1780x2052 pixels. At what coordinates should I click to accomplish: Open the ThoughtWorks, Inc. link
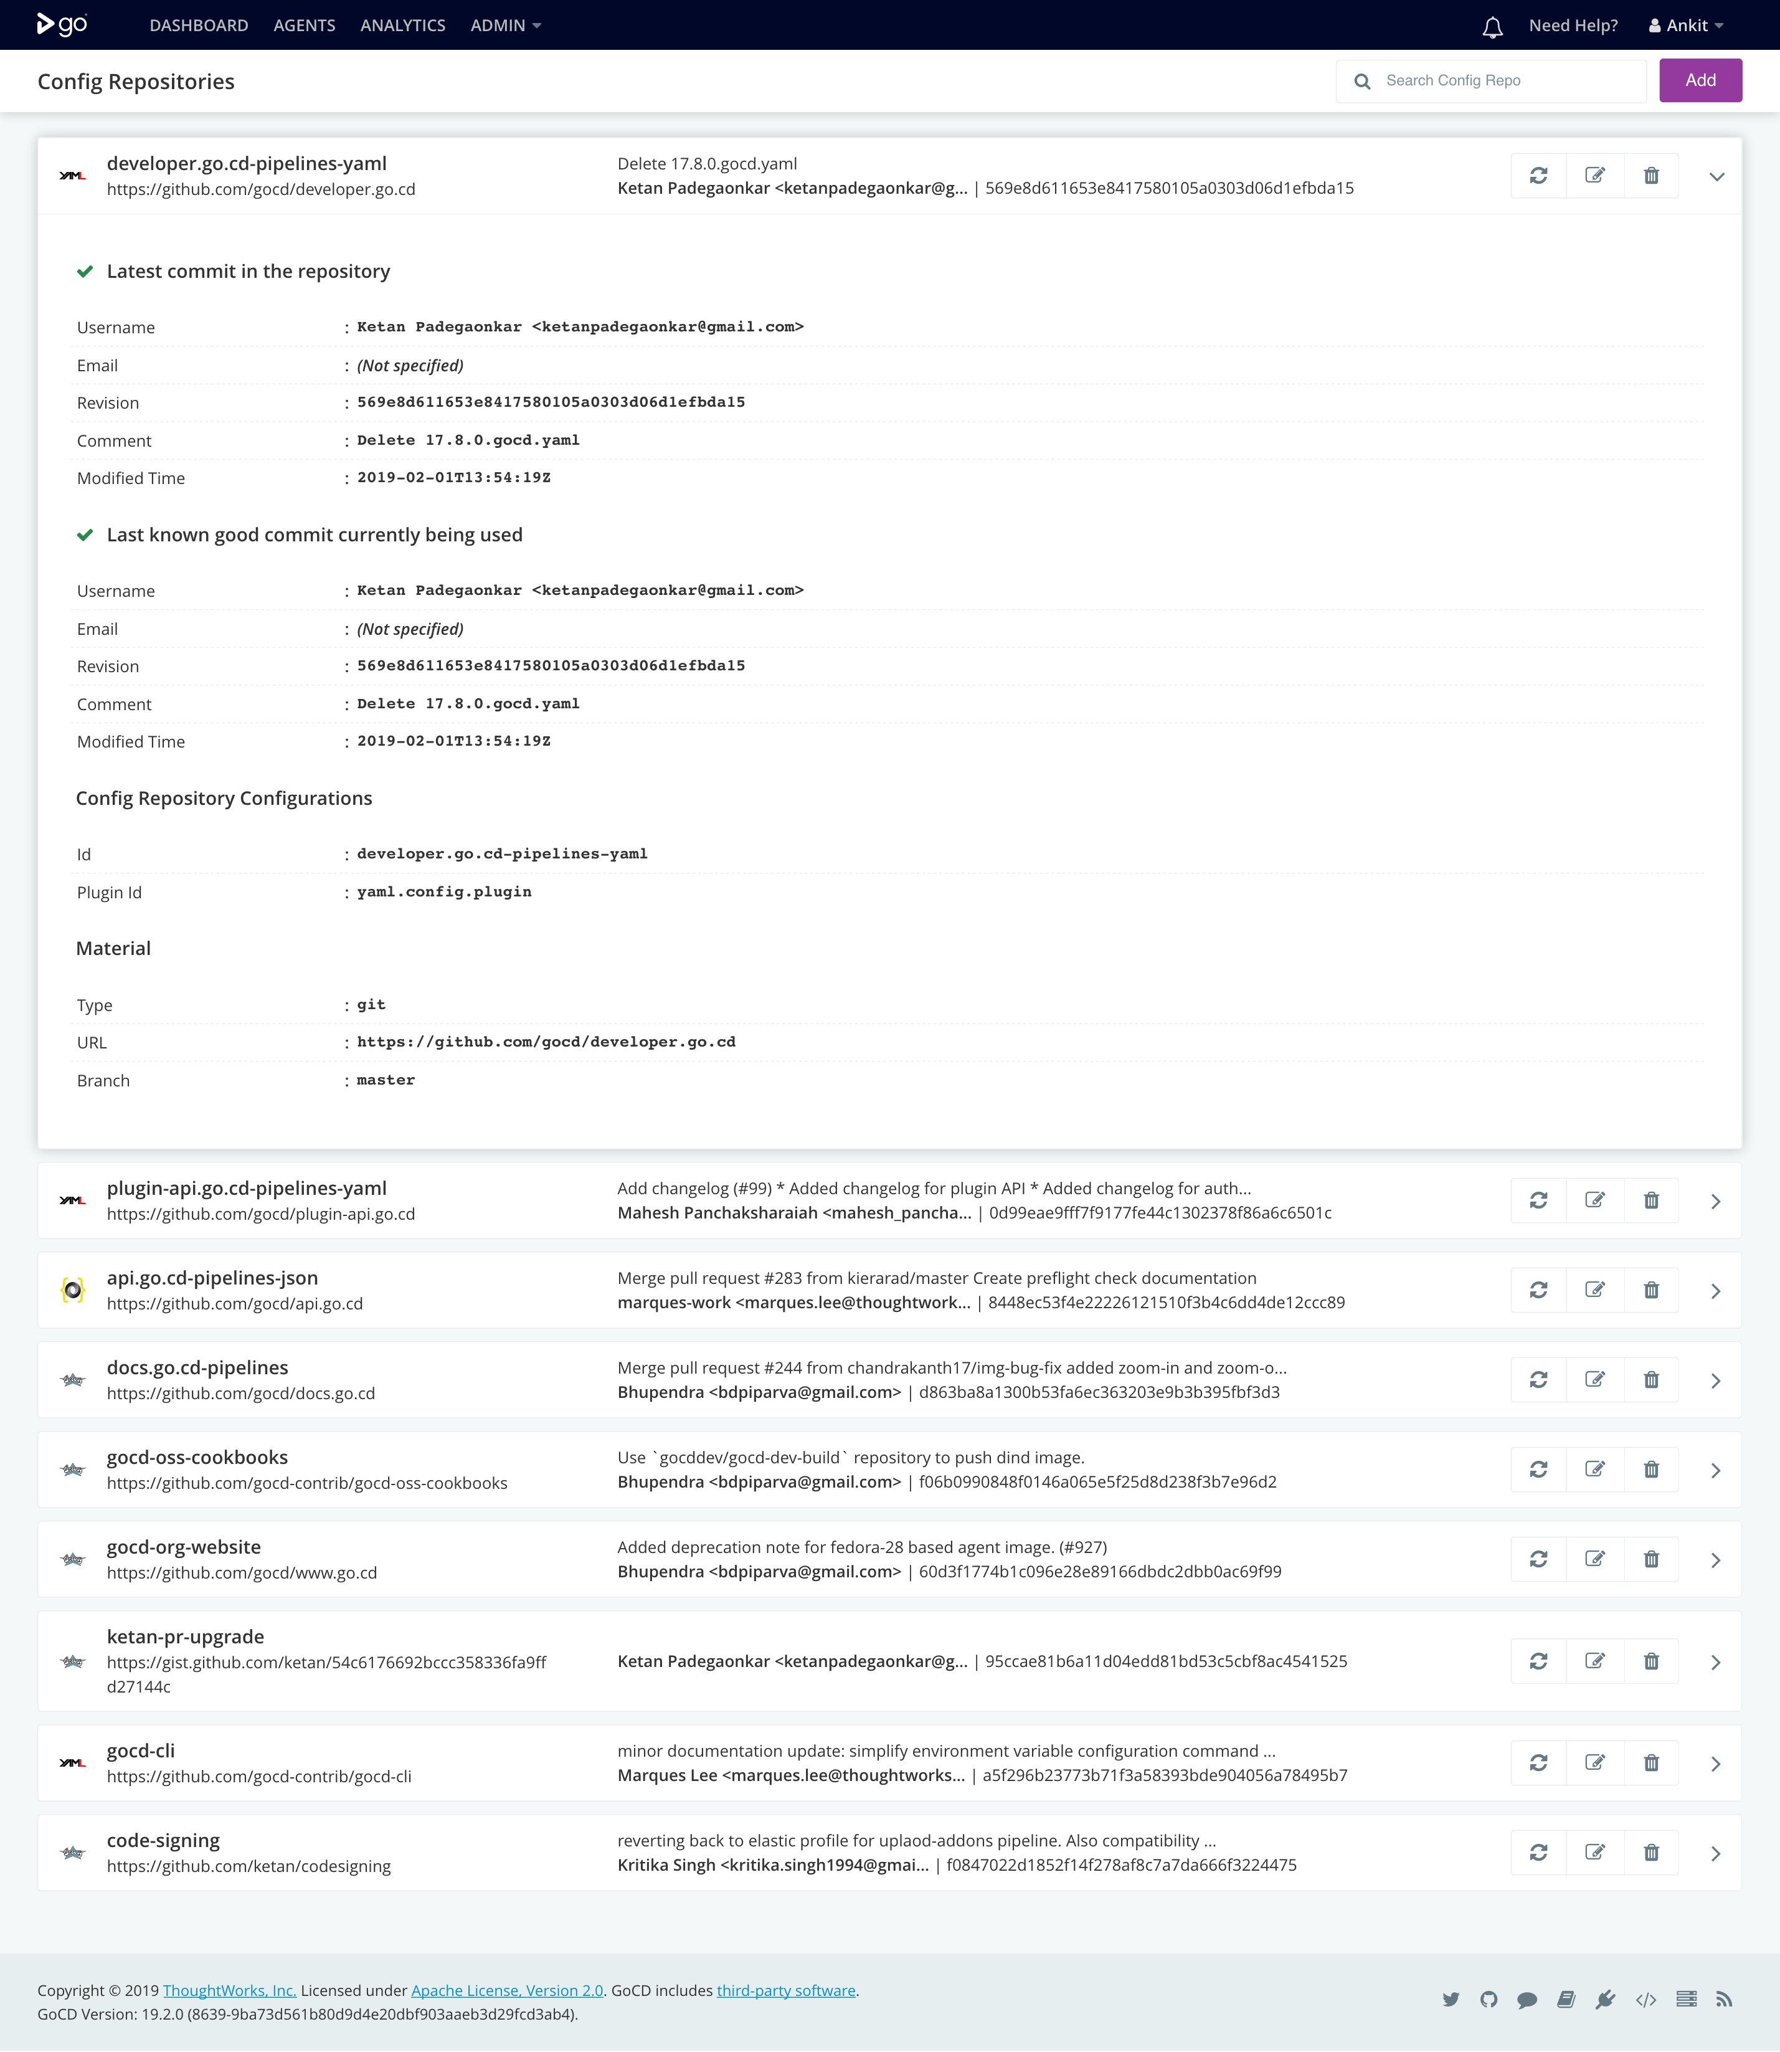[229, 1990]
